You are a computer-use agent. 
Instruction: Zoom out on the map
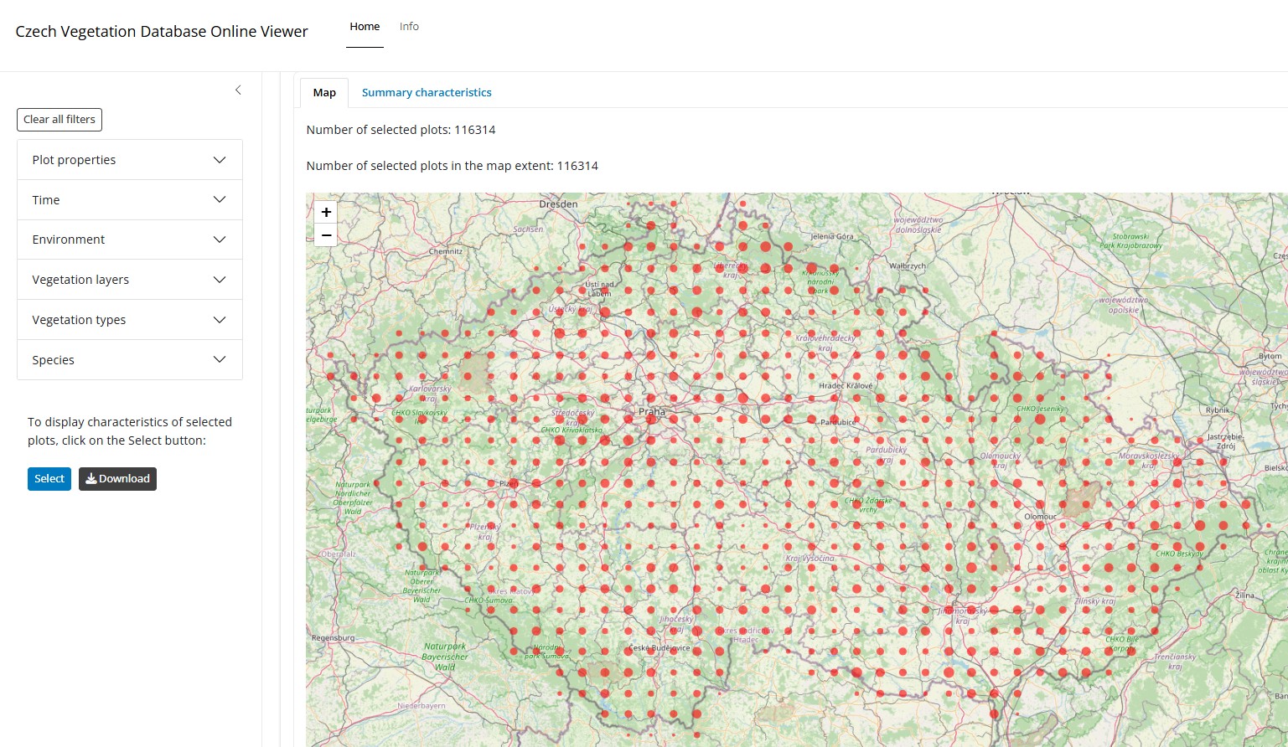point(326,235)
